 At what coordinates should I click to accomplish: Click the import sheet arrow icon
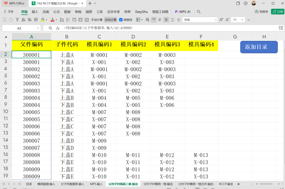[x=87, y=20]
